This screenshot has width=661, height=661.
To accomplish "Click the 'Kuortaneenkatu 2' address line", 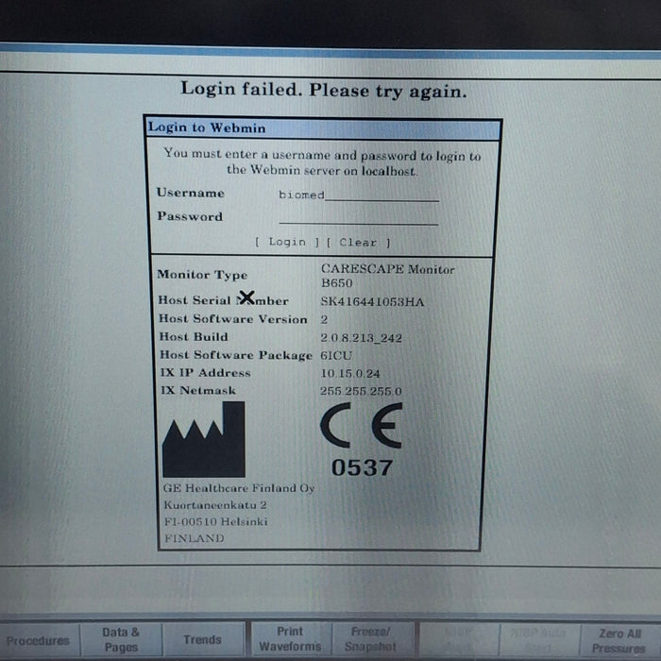I will [215, 505].
